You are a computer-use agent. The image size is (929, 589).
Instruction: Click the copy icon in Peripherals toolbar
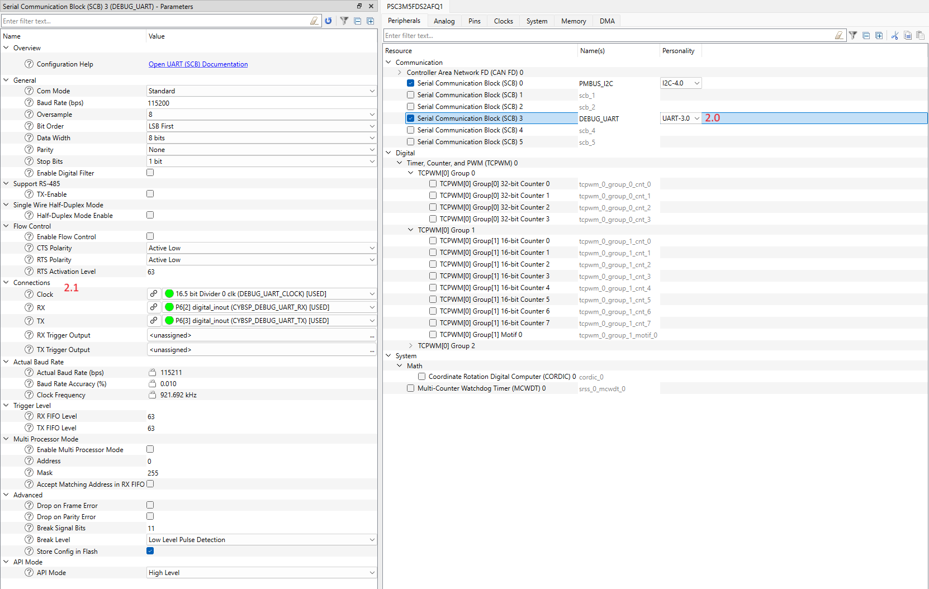coord(908,35)
